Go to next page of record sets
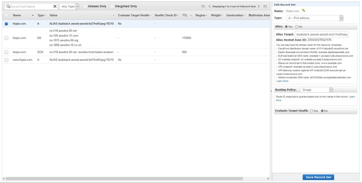 coord(259,6)
